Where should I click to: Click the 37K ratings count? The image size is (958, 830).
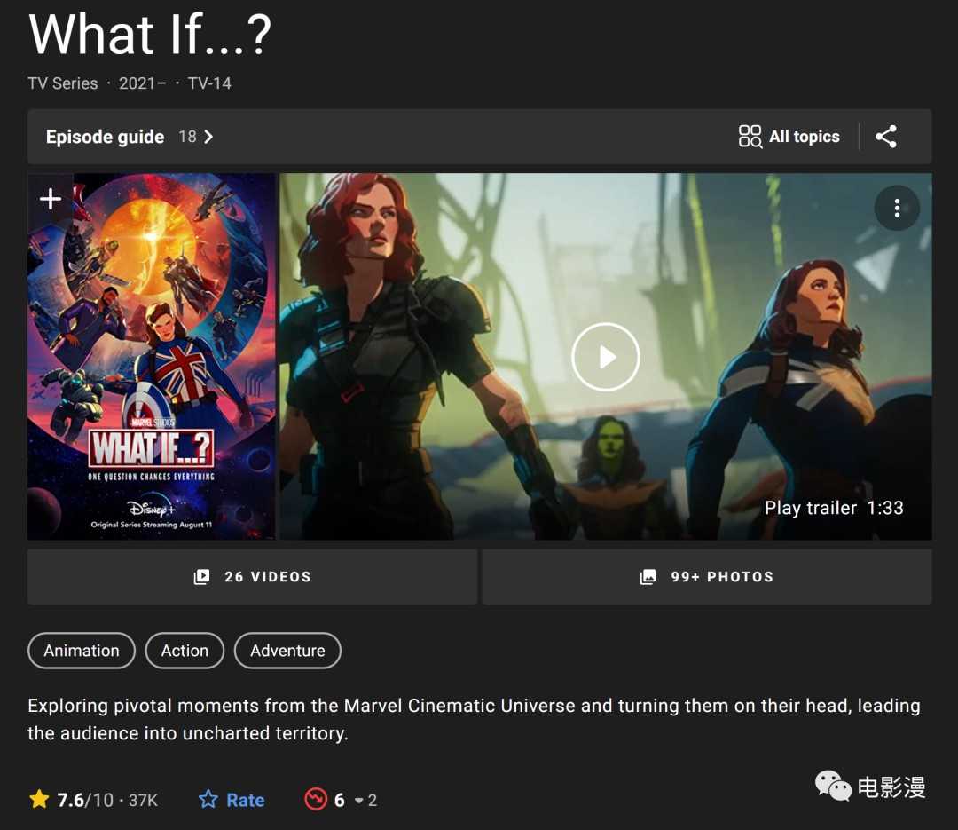(x=143, y=801)
